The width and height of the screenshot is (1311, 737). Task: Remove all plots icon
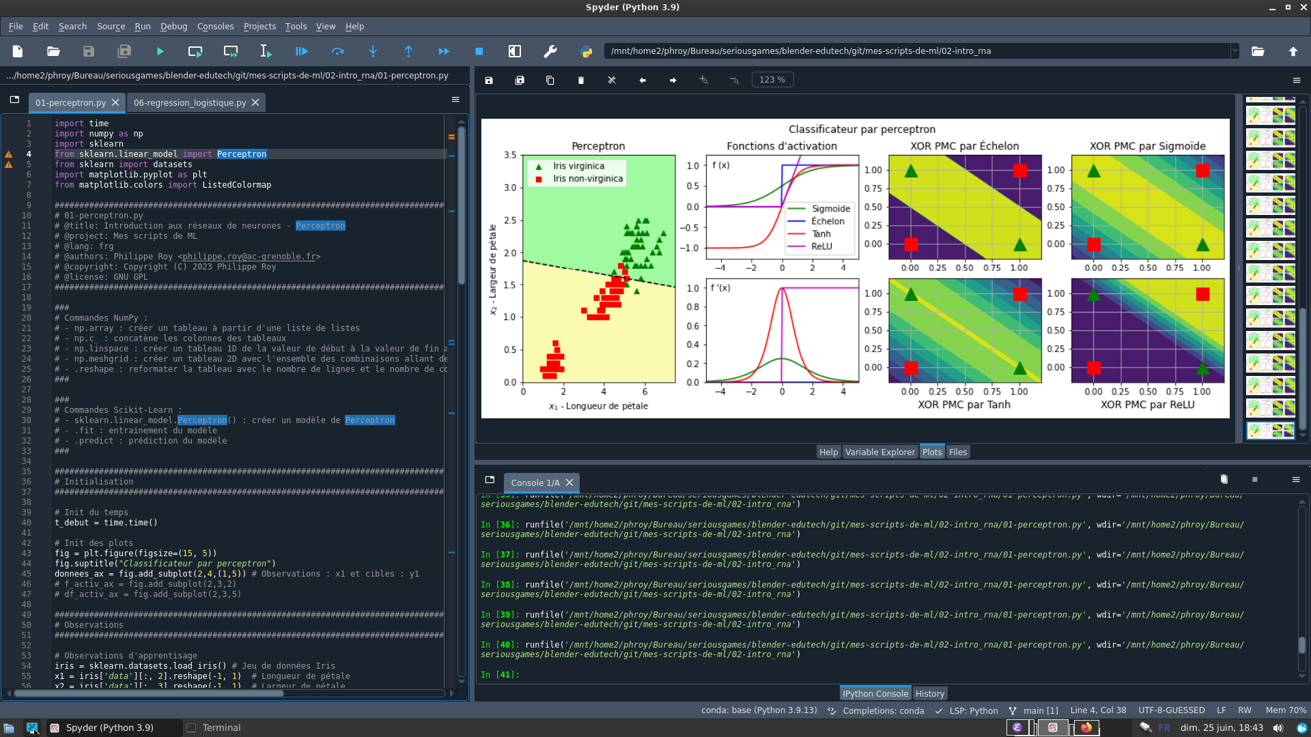click(612, 80)
